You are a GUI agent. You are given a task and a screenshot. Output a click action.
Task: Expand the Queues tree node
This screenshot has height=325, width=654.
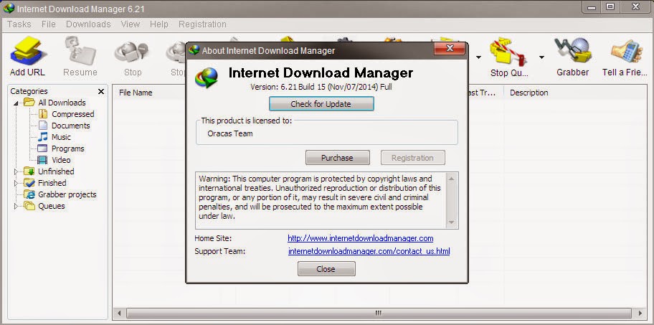[16, 206]
